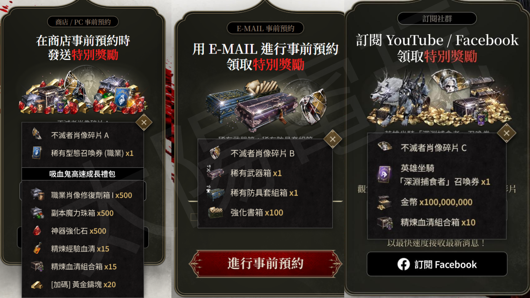This screenshot has height=298, width=530.
Task: Close the social subscription rewards popup
Action: pos(507,133)
